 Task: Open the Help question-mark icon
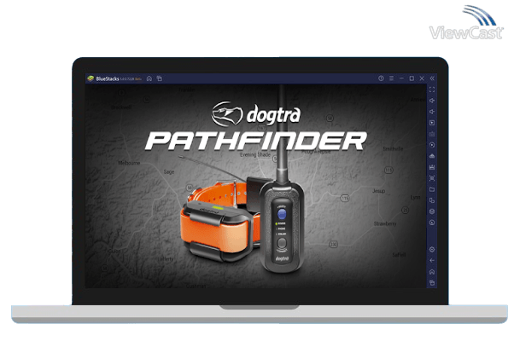381,78
